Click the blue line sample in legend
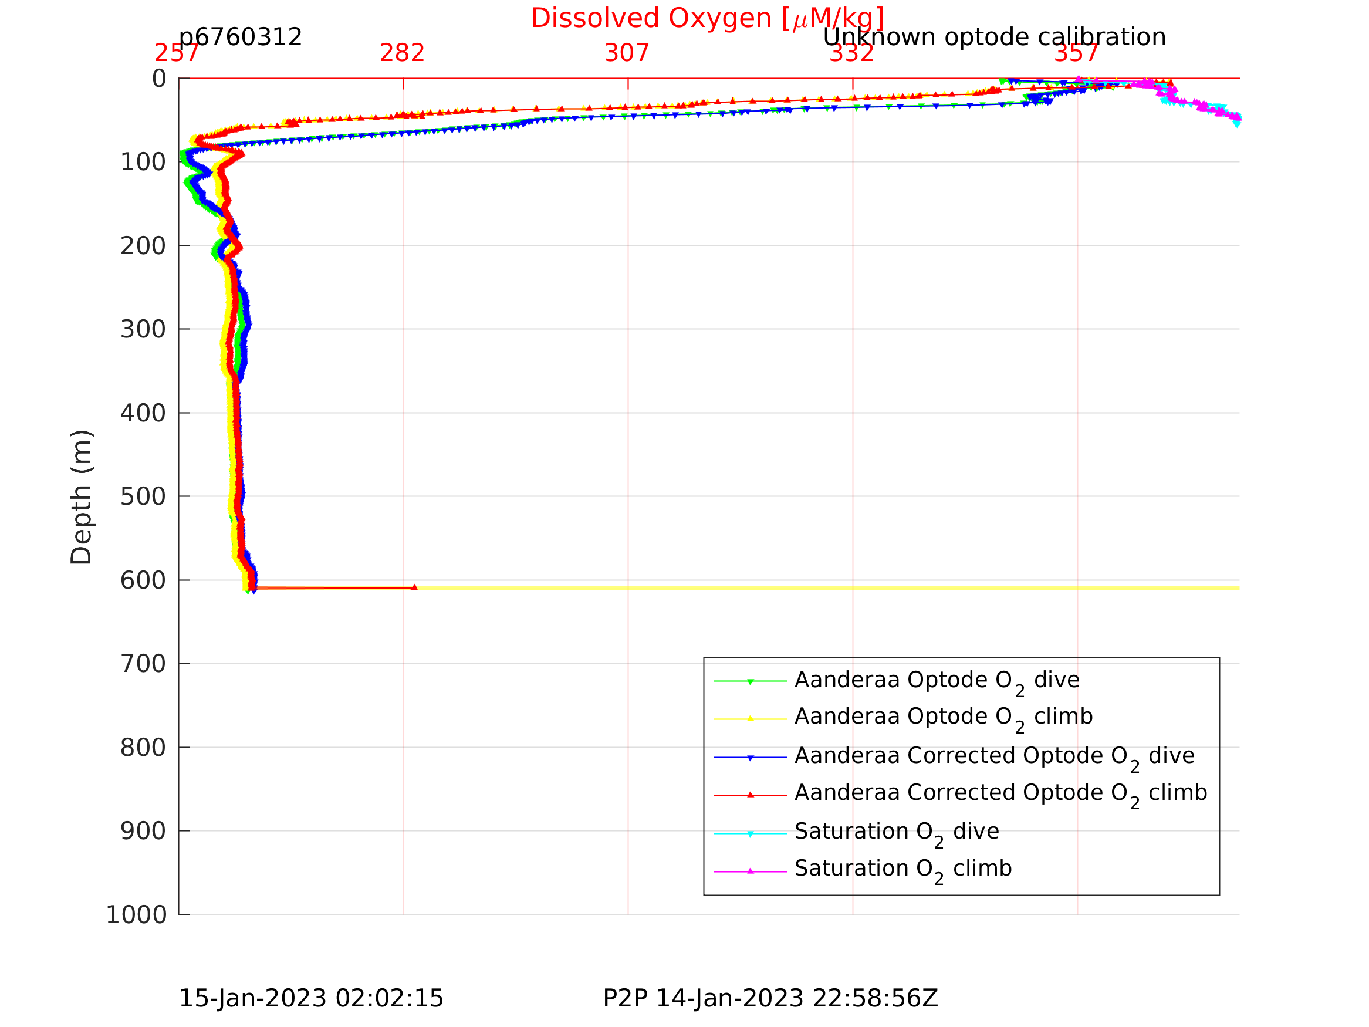The width and height of the screenshot is (1369, 1027). coord(750,757)
